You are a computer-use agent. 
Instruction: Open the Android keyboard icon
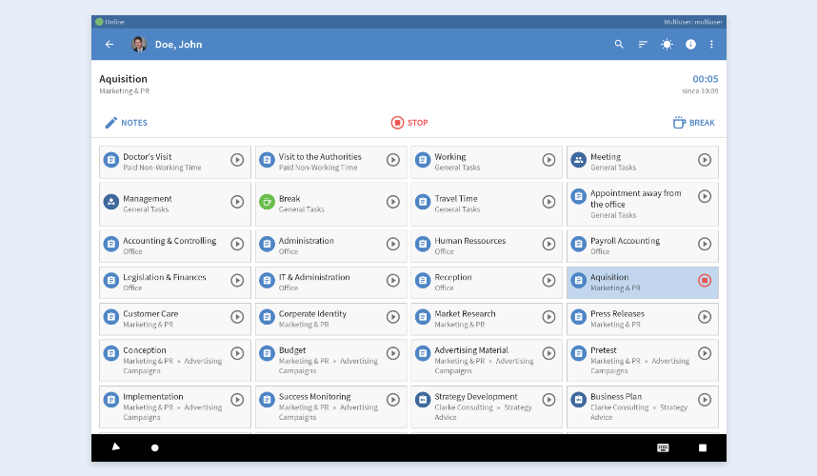pyautogui.click(x=663, y=447)
